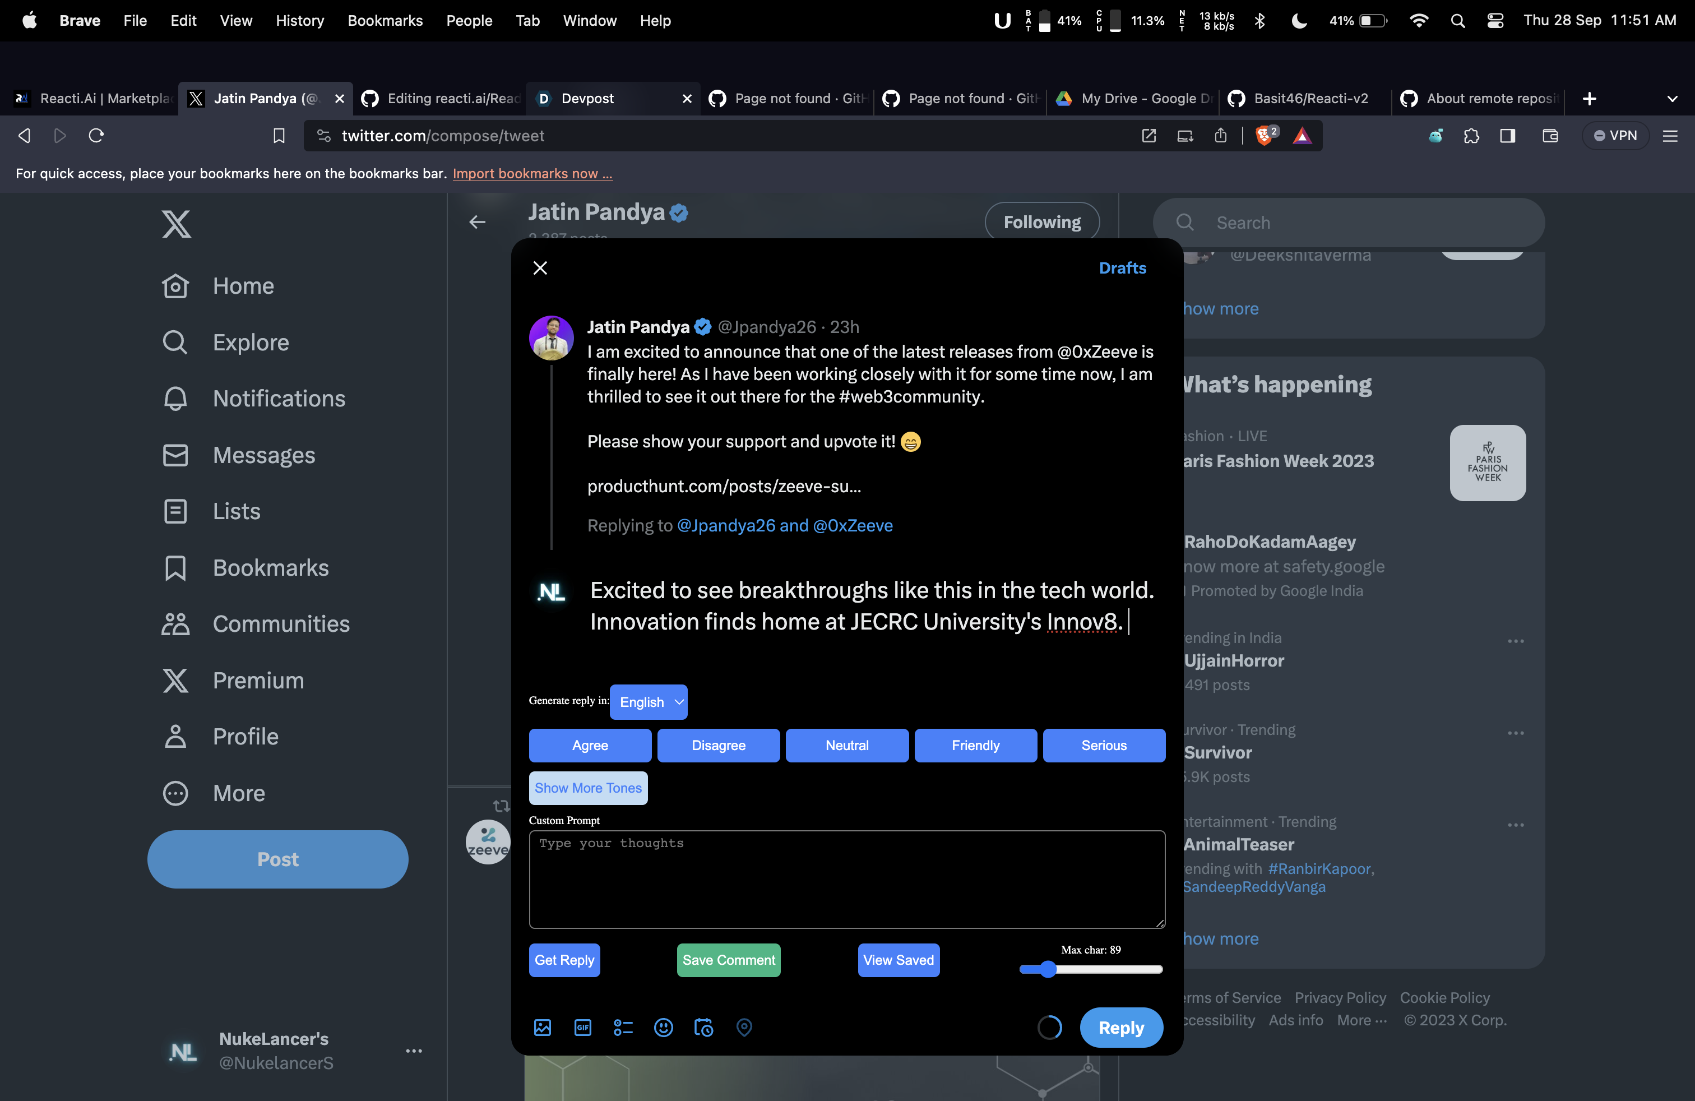Click the Get Reply button
This screenshot has width=1695, height=1101.
point(564,960)
